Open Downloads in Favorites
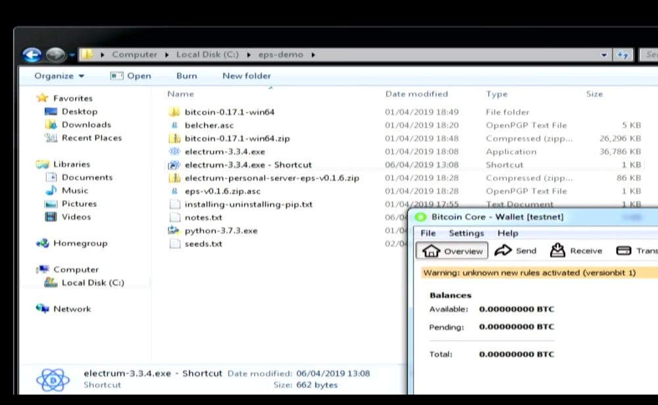The image size is (658, 405). (86, 124)
